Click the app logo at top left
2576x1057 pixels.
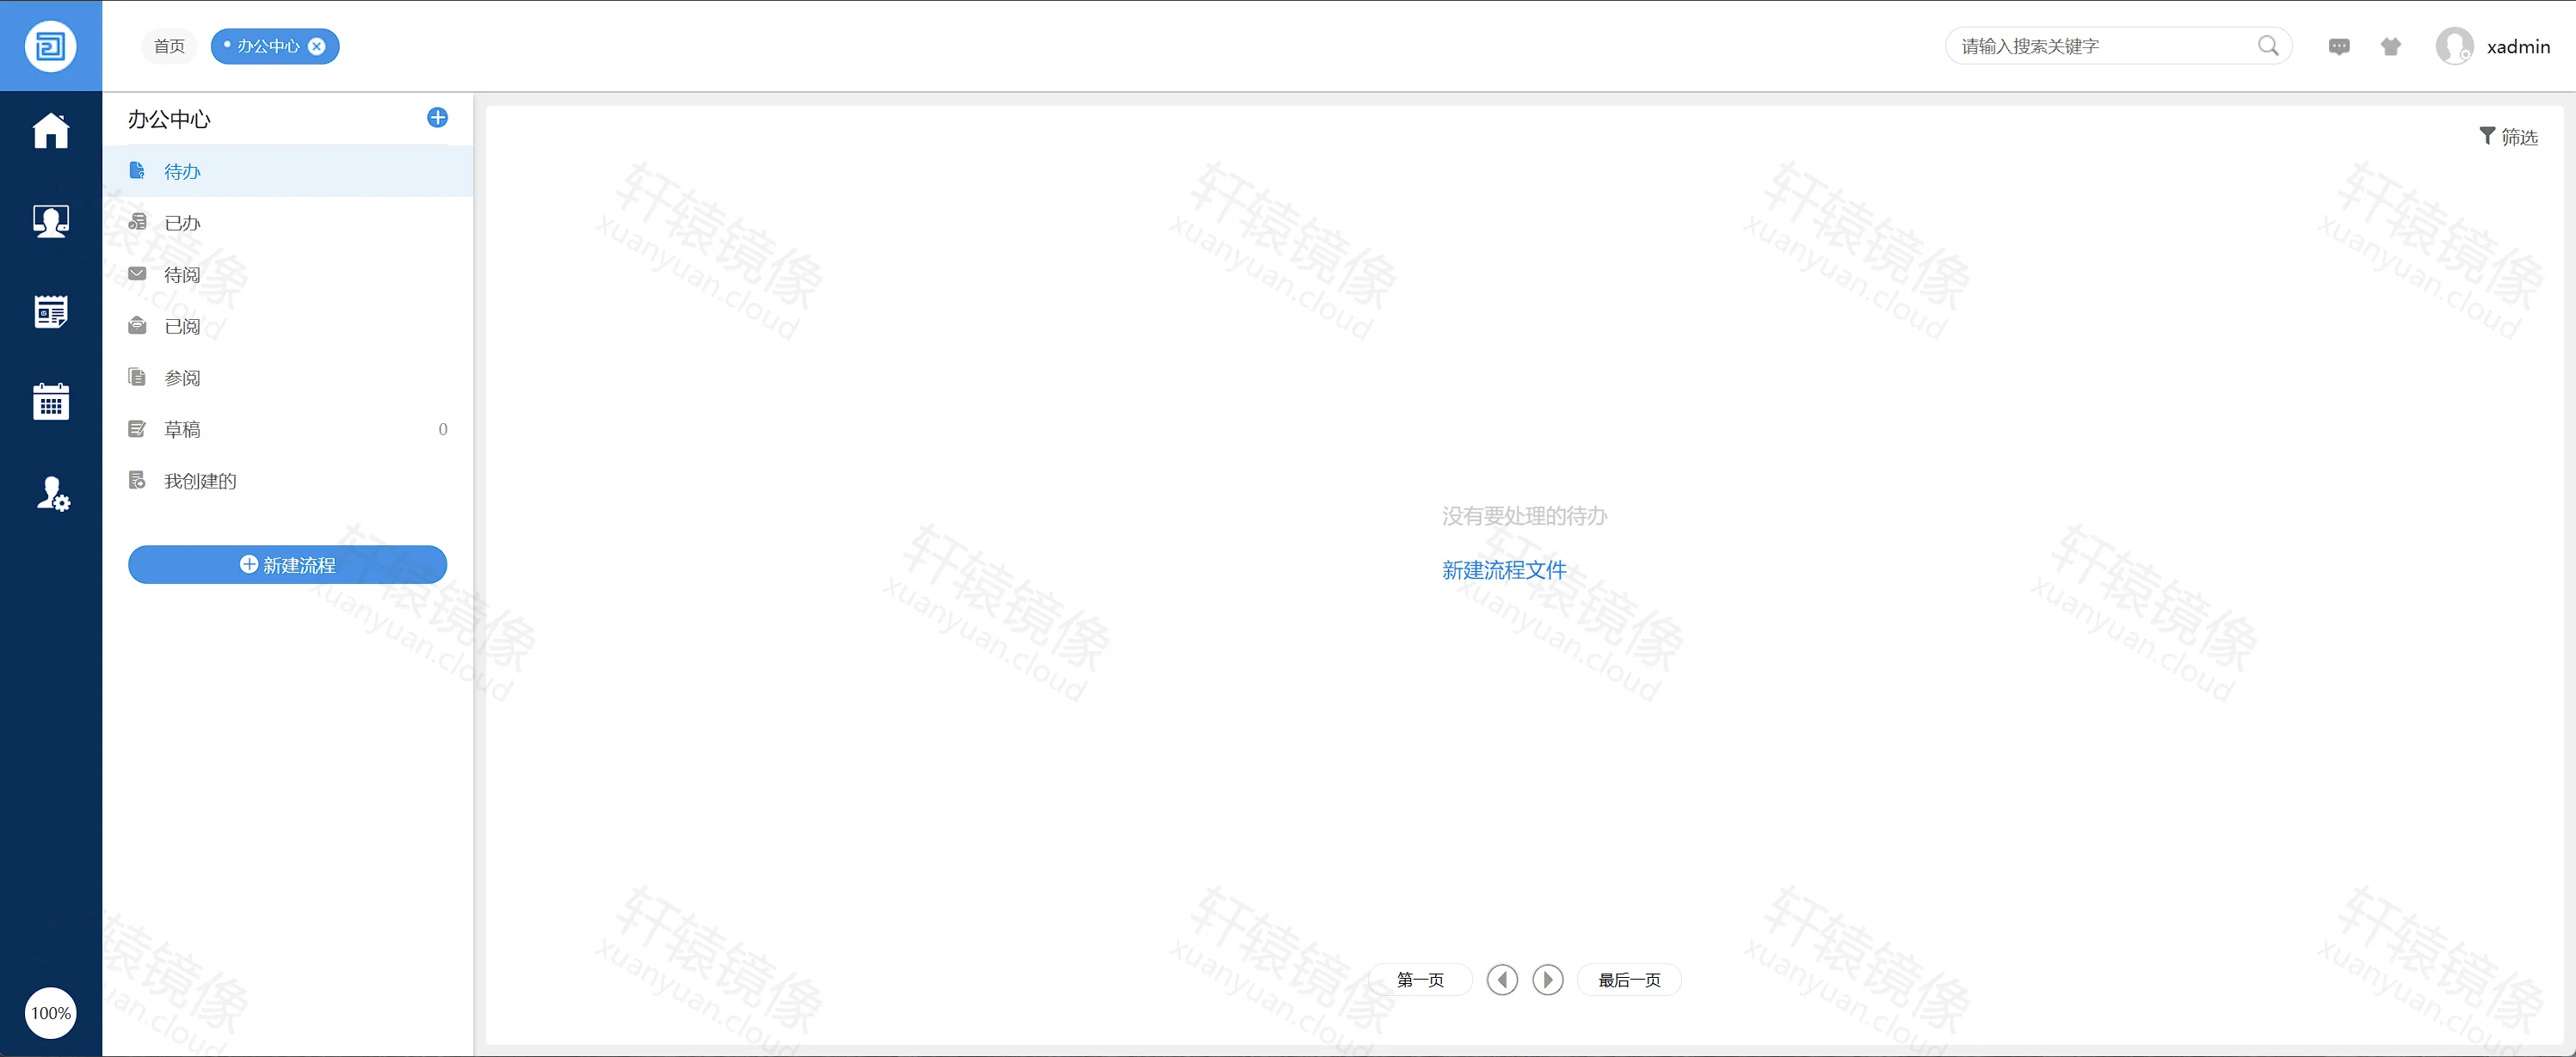(51, 46)
